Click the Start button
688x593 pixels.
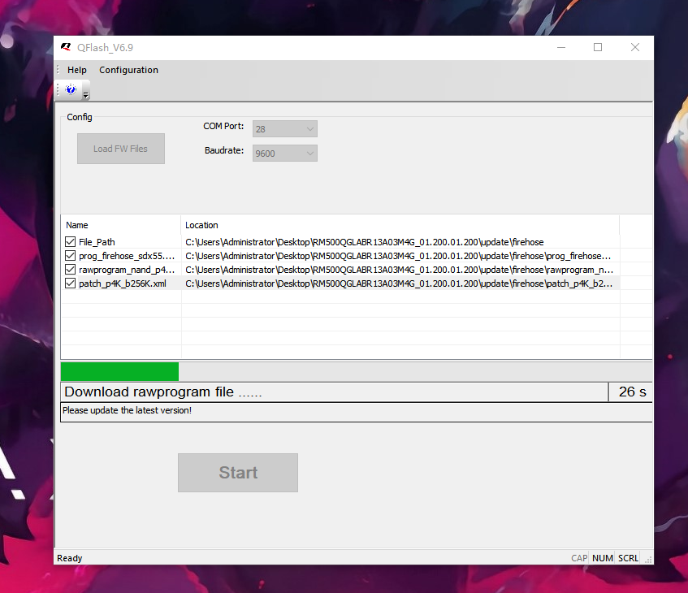pos(238,473)
